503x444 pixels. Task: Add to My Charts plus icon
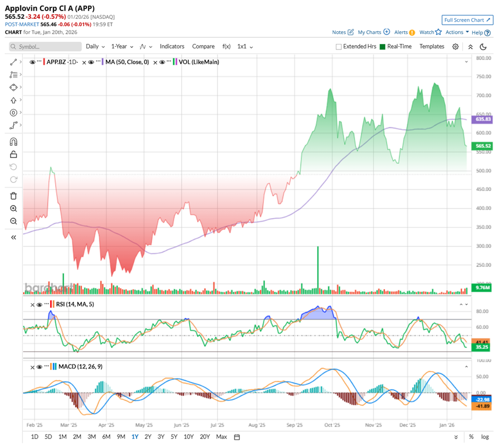pos(387,32)
